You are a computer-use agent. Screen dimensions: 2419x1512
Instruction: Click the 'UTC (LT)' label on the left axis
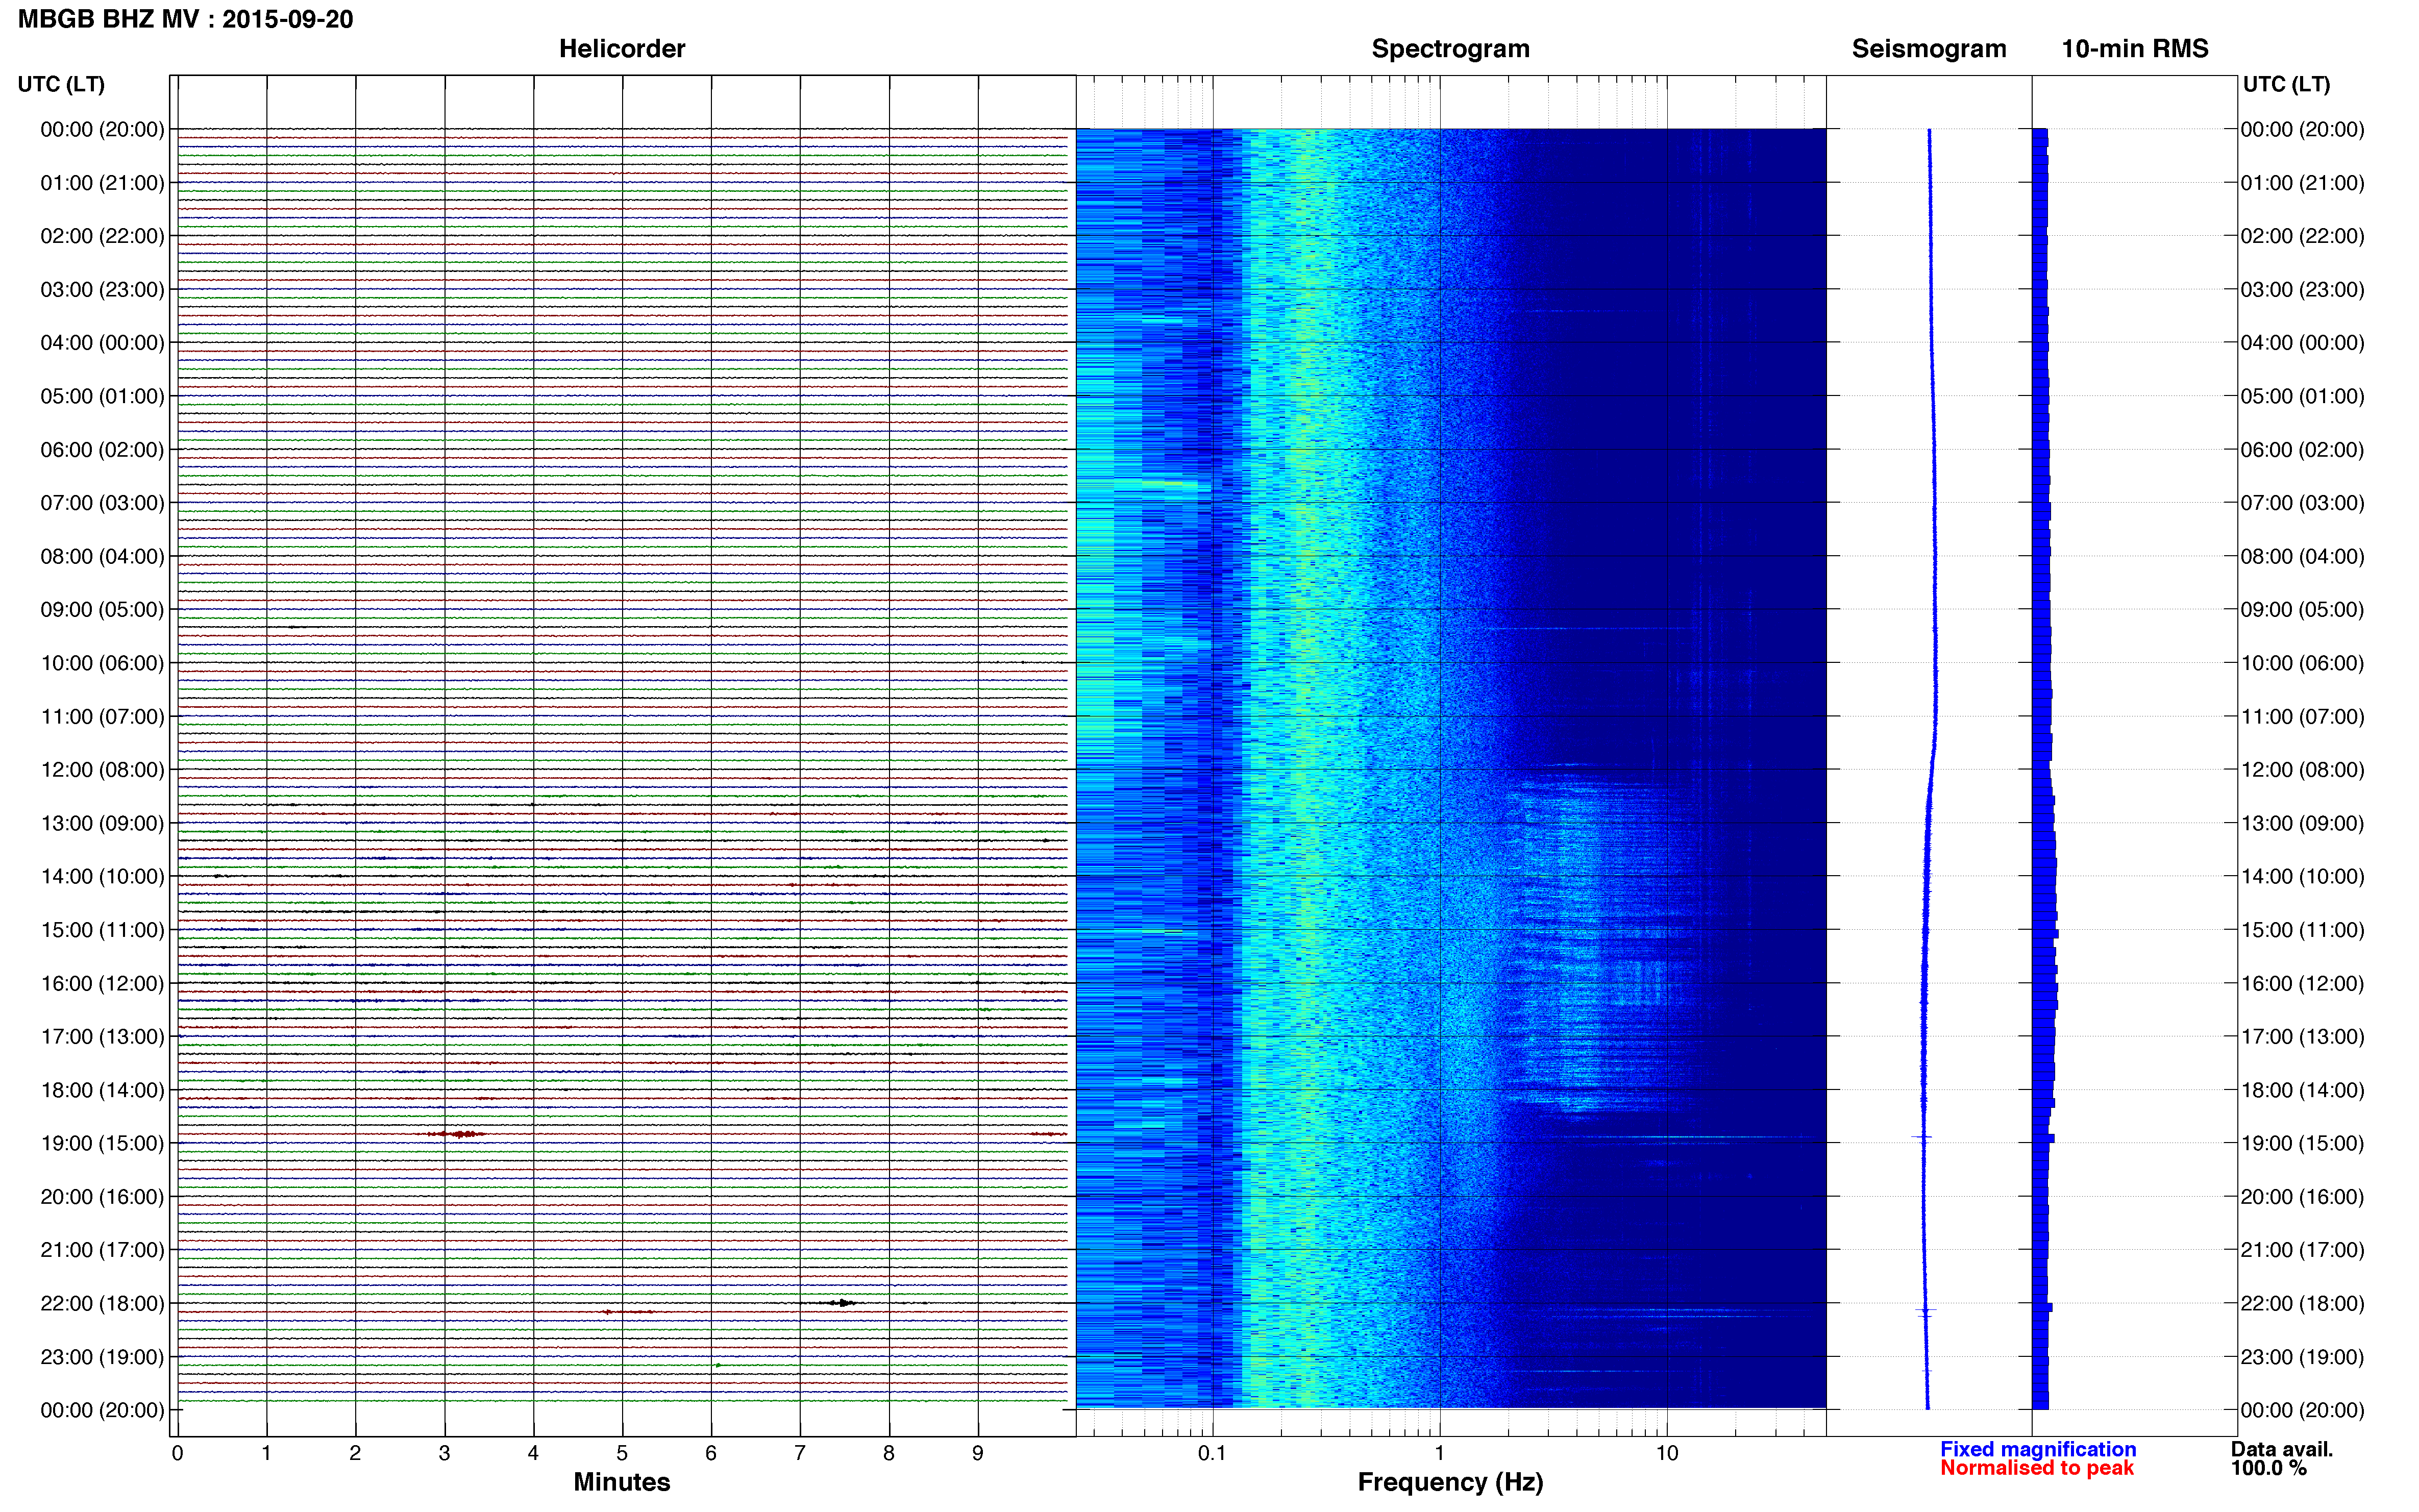(x=61, y=84)
